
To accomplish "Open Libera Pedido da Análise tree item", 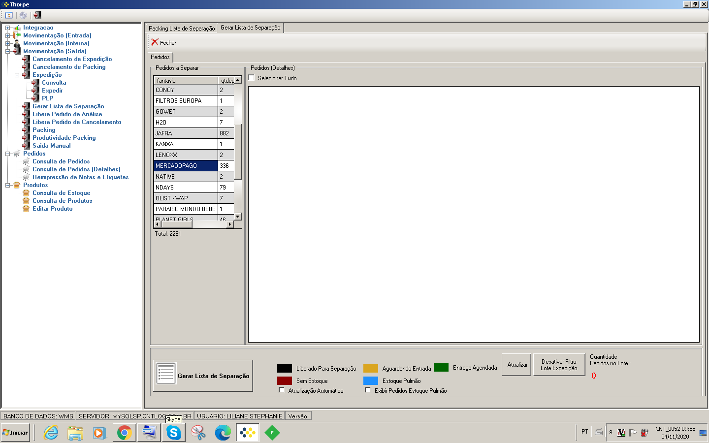I will point(67,114).
